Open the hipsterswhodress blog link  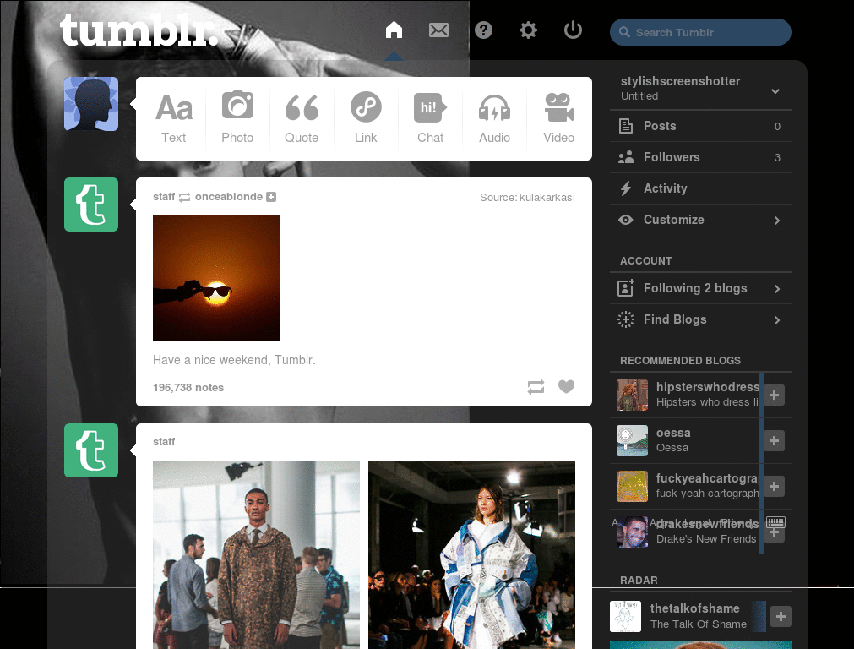(708, 387)
